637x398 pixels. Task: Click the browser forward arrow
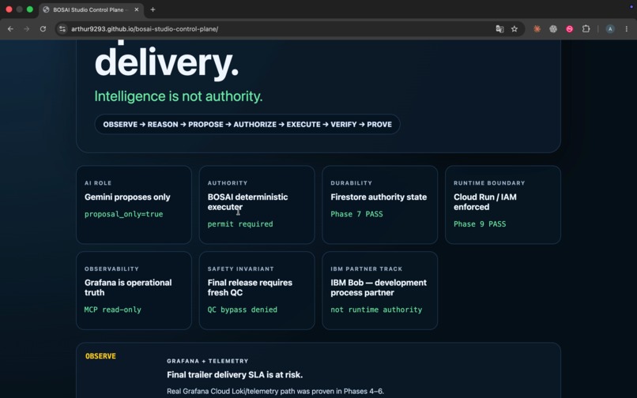26,29
